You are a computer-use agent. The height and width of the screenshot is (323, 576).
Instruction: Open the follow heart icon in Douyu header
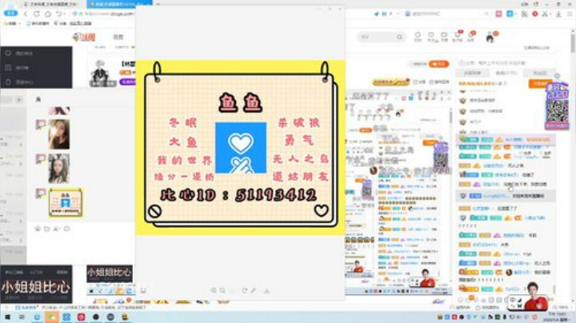[x=431, y=36]
